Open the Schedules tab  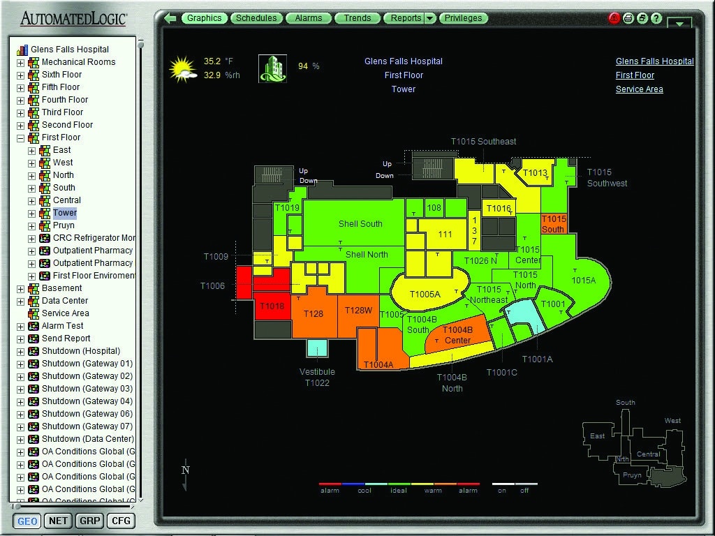tap(256, 18)
